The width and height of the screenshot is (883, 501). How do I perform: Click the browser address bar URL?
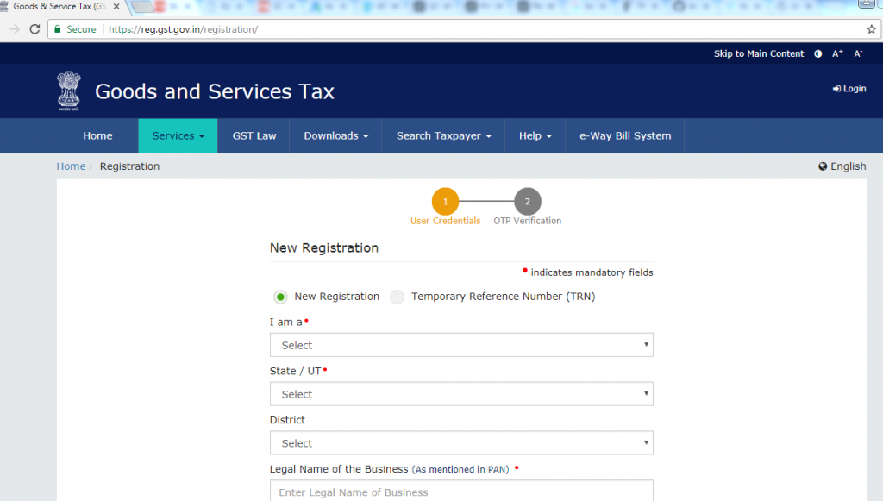[183, 29]
